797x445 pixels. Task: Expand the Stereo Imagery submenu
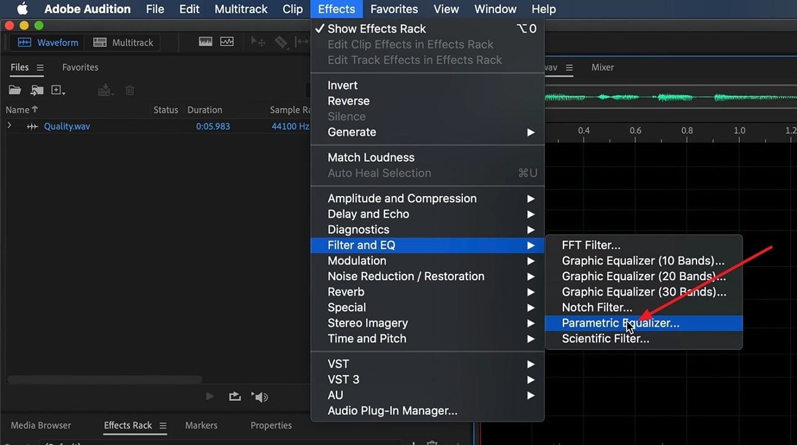click(427, 323)
